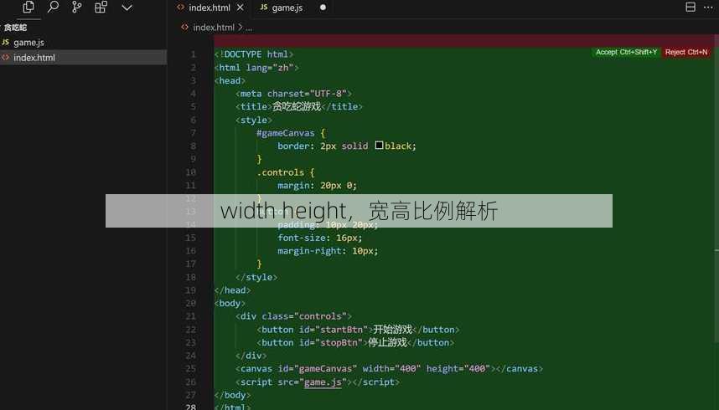Click the stopBtn button line text
The image size is (719, 410).
point(355,343)
